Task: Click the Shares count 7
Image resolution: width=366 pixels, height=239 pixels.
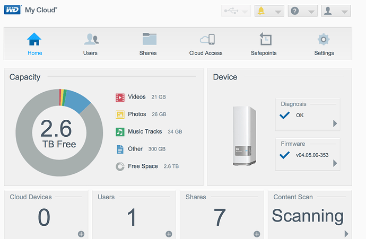Action: coord(220,217)
